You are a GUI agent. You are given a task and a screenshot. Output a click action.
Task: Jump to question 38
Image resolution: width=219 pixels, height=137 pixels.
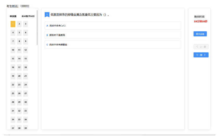tap(19, 128)
